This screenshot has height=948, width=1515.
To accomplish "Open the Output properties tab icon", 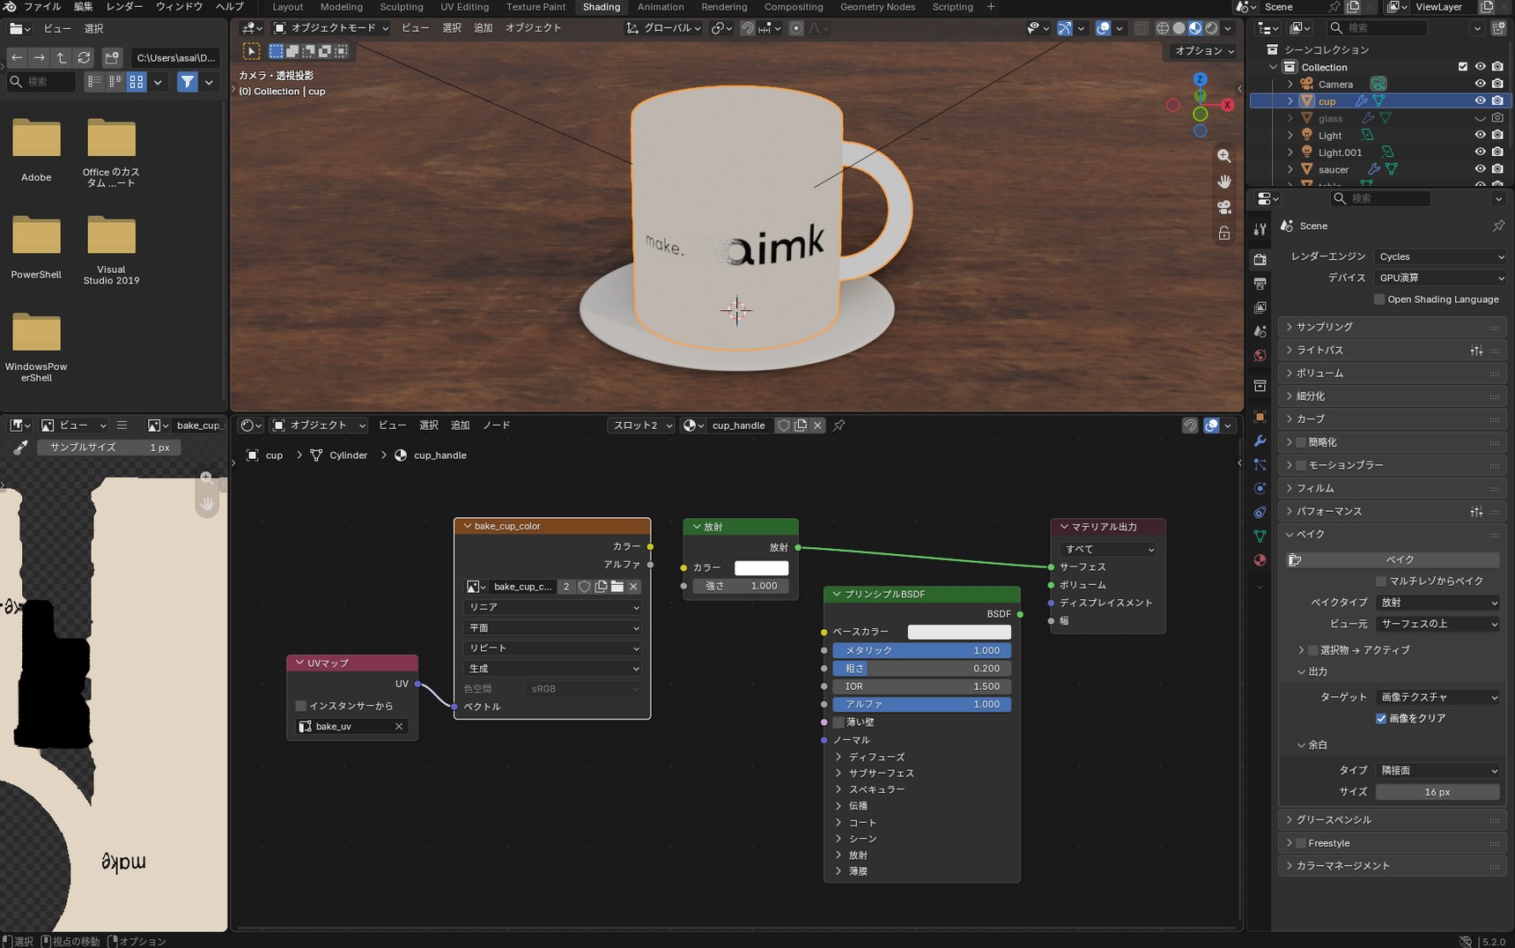I will click(1260, 284).
